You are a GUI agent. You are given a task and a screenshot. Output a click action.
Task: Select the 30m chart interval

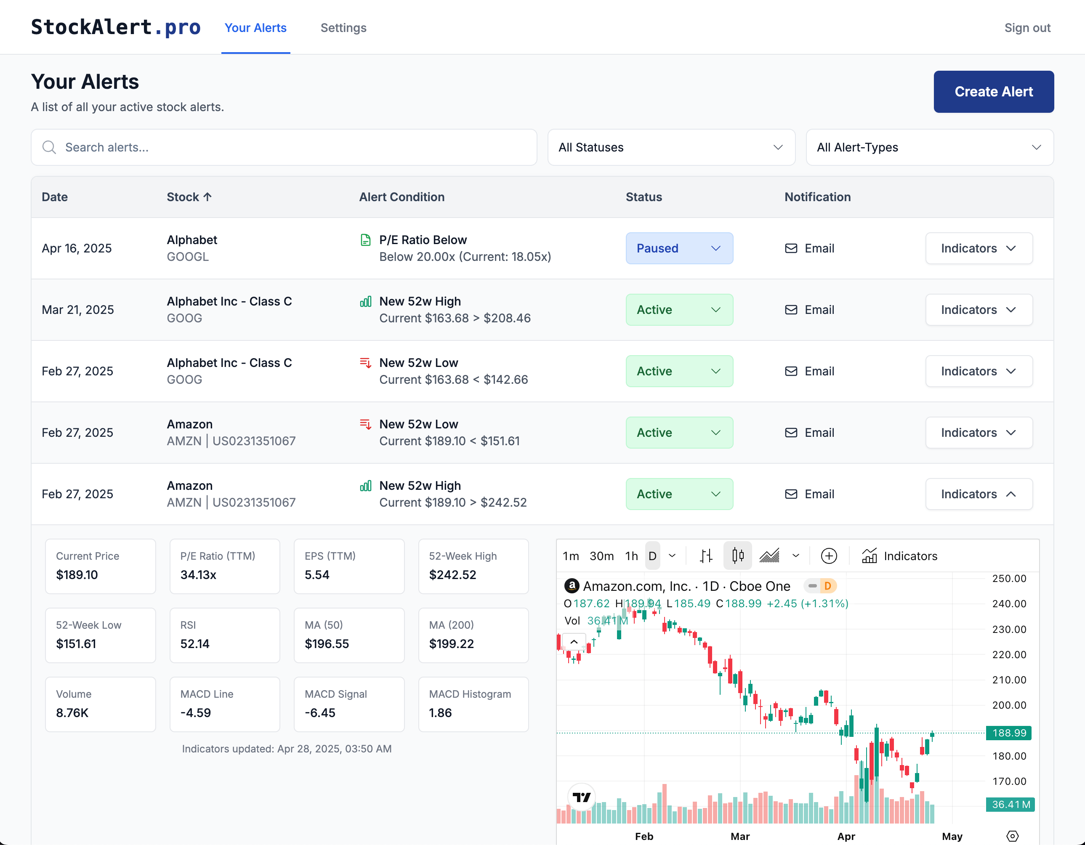(601, 556)
